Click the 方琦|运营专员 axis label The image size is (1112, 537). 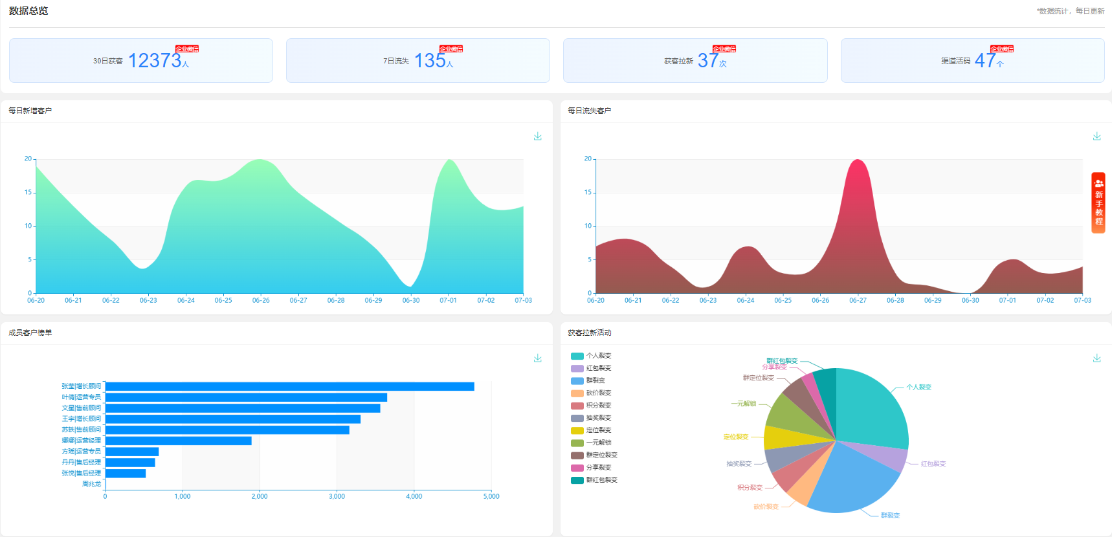click(x=81, y=452)
